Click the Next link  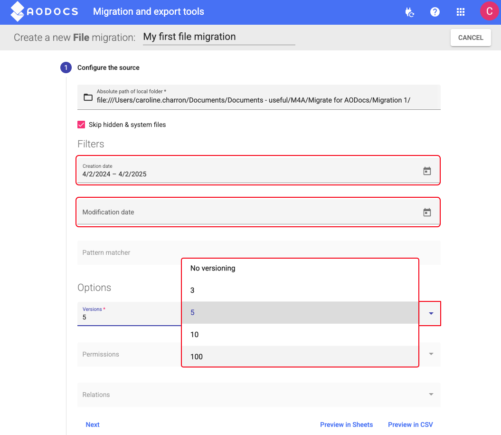click(x=93, y=425)
